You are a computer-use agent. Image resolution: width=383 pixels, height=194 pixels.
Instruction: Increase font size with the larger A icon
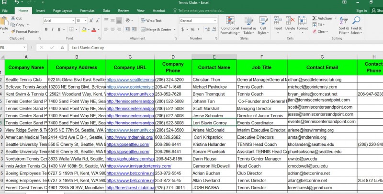(x=91, y=20)
